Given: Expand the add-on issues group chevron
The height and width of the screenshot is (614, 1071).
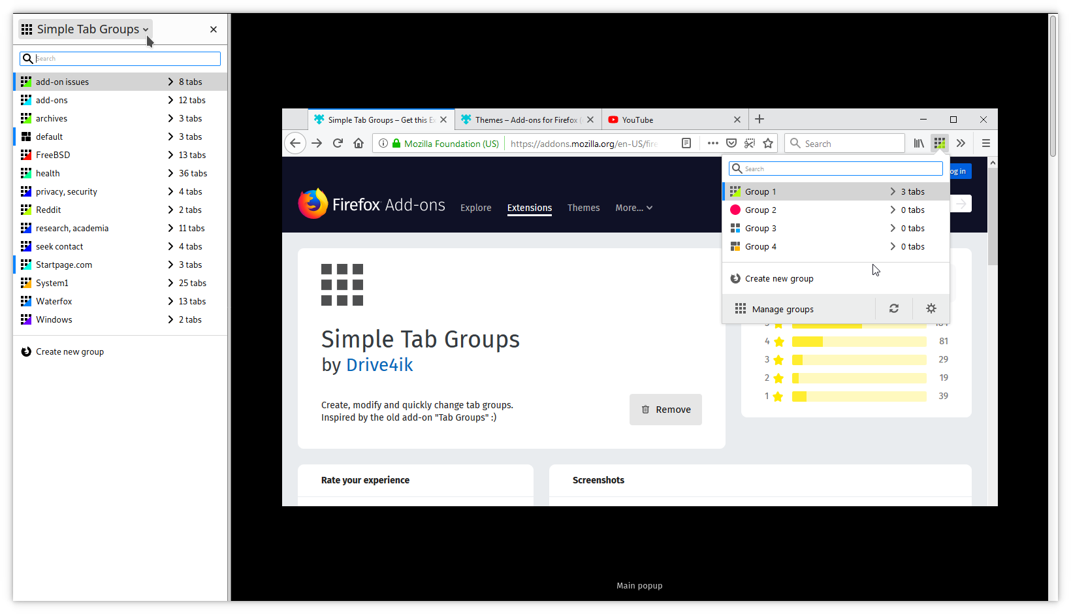Looking at the screenshot, I should [170, 82].
